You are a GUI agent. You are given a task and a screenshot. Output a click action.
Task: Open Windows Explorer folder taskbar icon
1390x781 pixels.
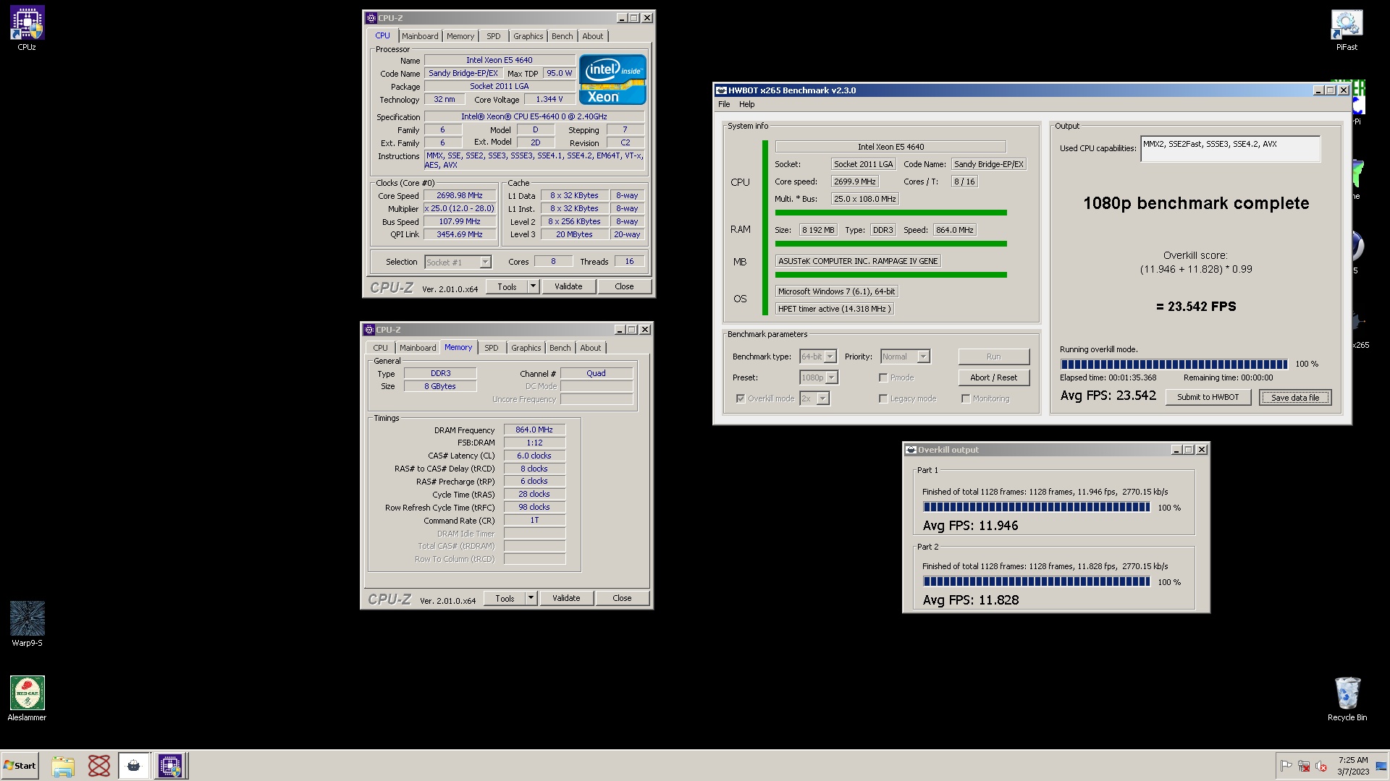[x=63, y=766]
